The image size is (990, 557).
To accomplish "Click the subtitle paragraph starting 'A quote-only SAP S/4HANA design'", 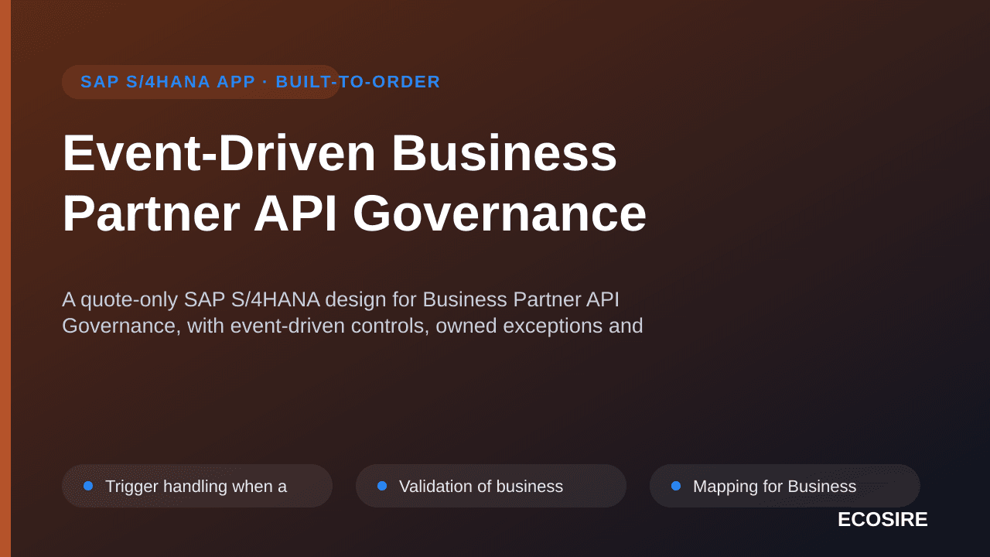I will pos(353,313).
